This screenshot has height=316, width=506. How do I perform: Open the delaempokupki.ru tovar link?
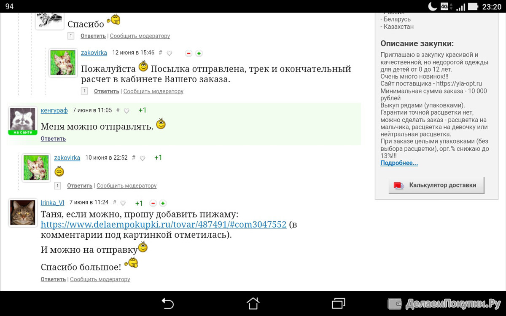point(164,225)
